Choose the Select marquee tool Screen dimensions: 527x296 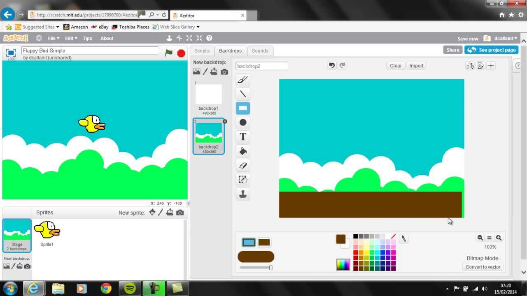[243, 180]
